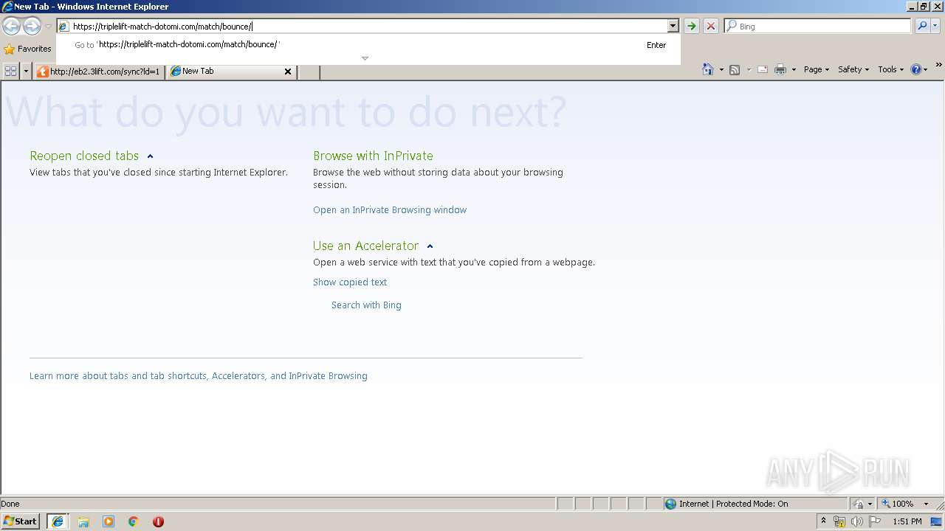Image resolution: width=945 pixels, height=531 pixels.
Task: Click the Home icon in command bar
Action: 708,69
